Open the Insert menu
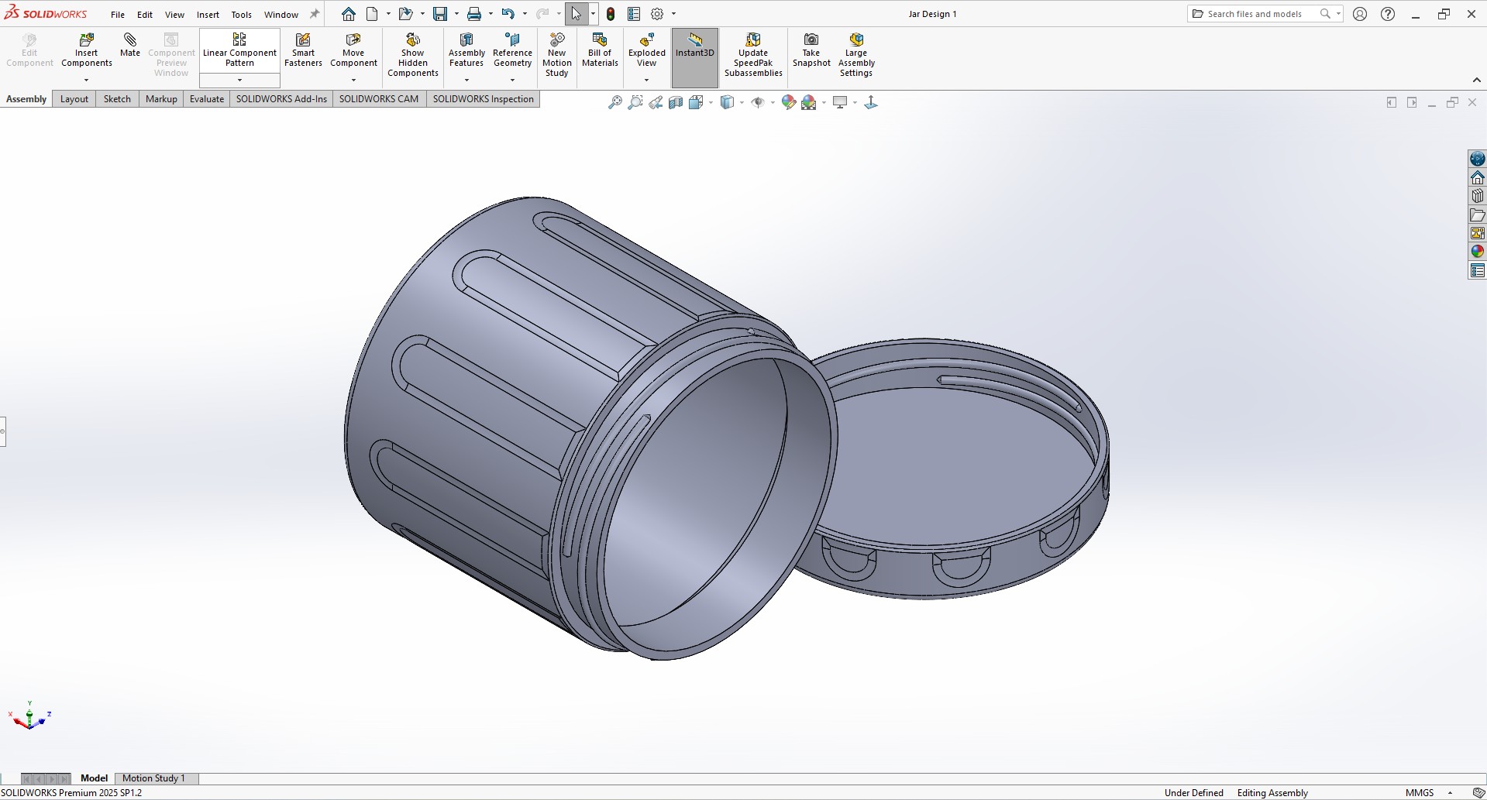 208,15
